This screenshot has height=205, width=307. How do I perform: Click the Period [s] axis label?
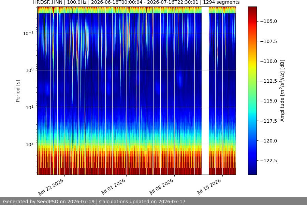click(x=18, y=91)
